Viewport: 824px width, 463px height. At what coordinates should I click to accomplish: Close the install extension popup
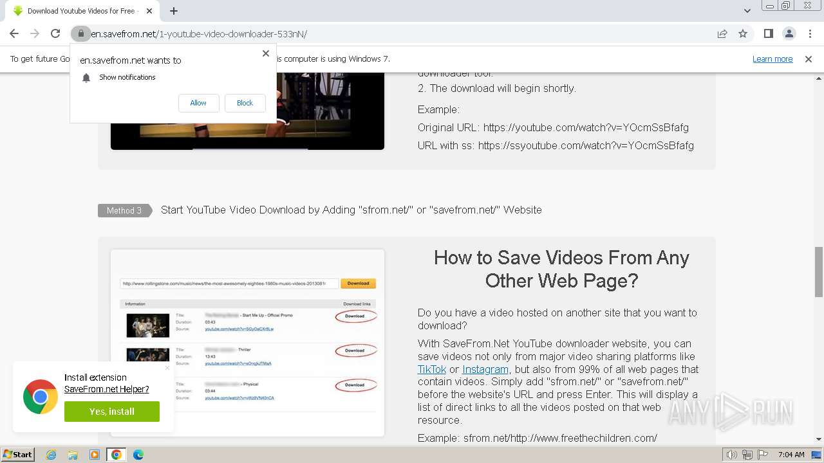click(167, 368)
